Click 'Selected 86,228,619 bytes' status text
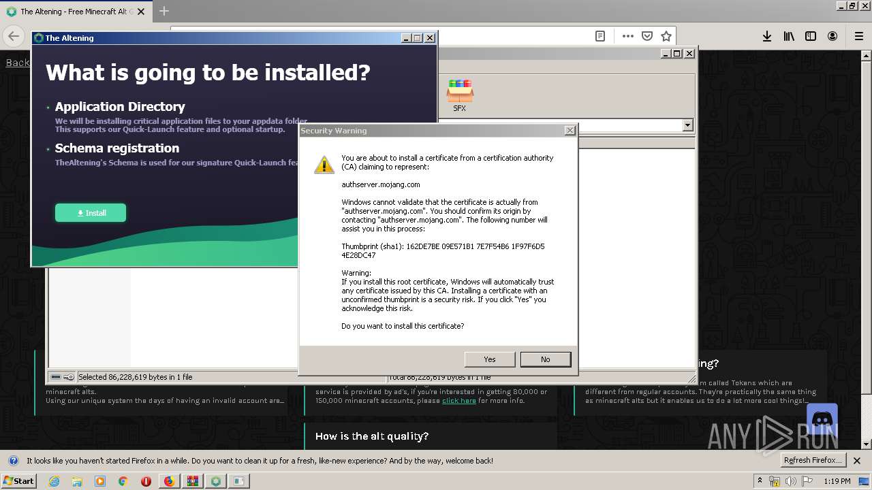Image resolution: width=872 pixels, height=490 pixels. (x=136, y=377)
